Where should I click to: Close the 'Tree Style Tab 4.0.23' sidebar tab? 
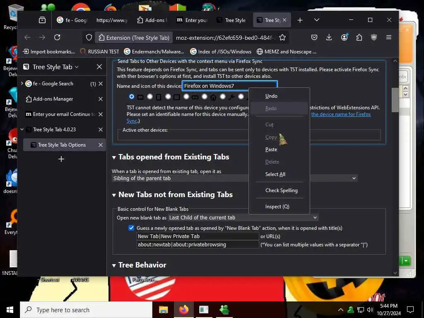pyautogui.click(x=101, y=130)
